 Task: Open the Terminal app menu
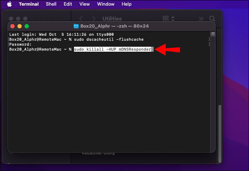pyautogui.click(x=29, y=4)
